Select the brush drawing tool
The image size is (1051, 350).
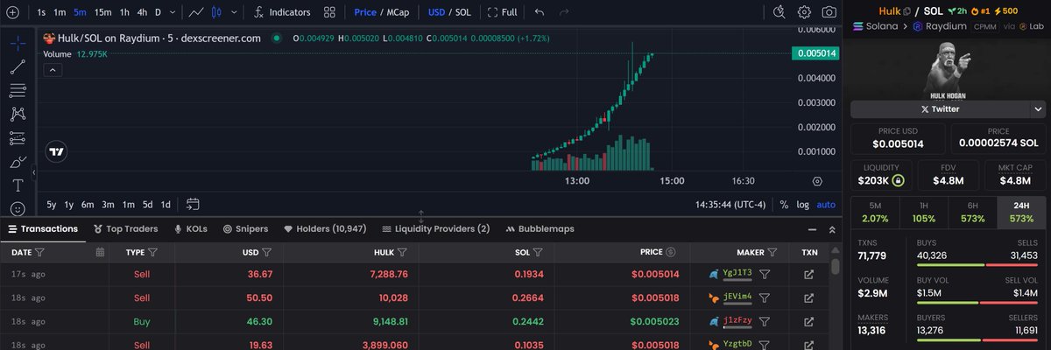[17, 162]
